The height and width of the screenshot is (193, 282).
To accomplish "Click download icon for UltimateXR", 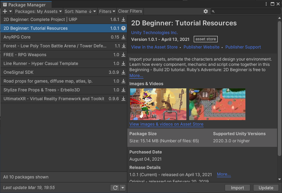I will coord(123,99).
